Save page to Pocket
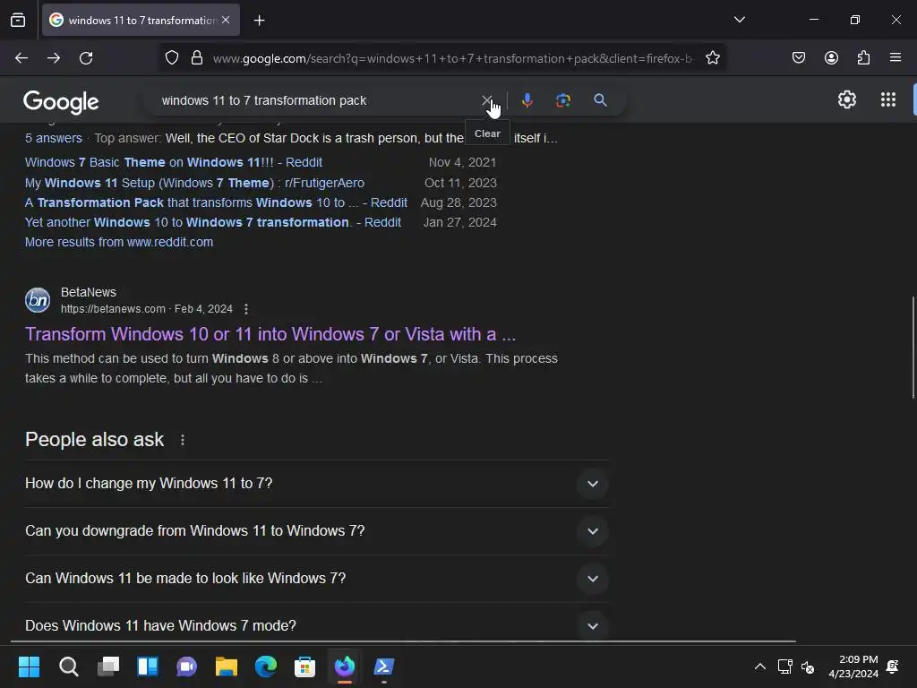The image size is (917, 688). [x=798, y=57]
